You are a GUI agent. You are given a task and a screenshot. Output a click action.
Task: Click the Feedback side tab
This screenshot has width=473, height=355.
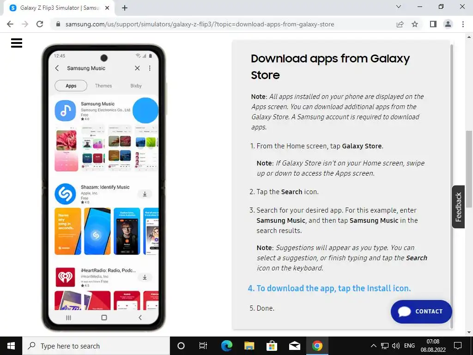[x=458, y=207]
